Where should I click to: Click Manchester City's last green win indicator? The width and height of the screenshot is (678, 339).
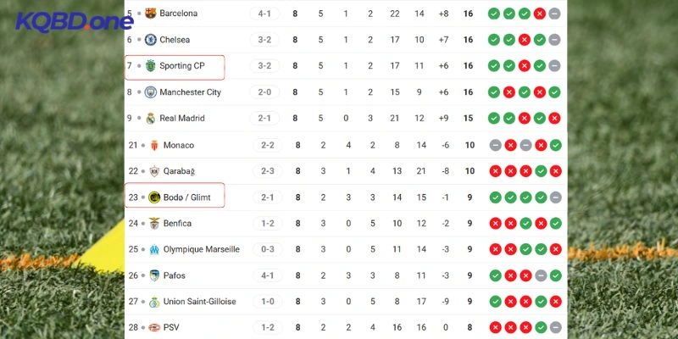(554, 92)
